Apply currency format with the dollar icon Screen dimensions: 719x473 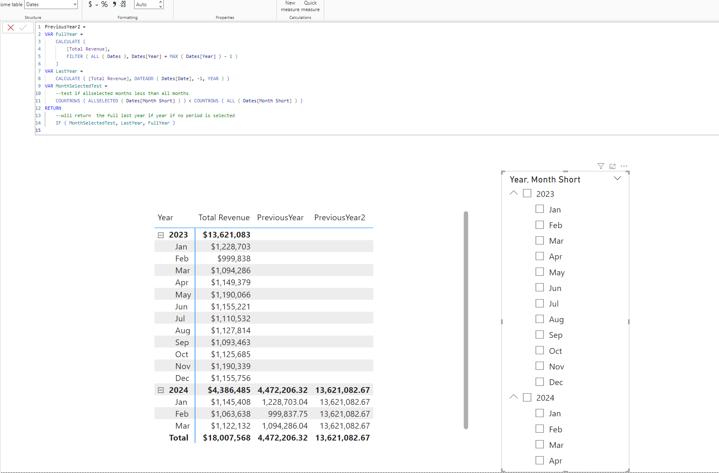90,4
